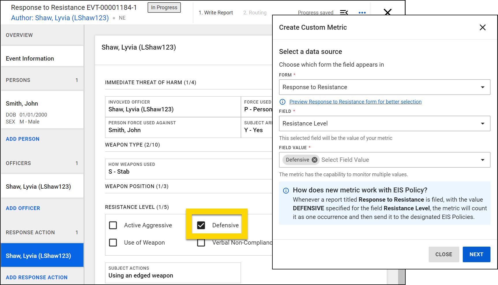Select Event Information in the sidebar
Image resolution: width=498 pixels, height=285 pixels.
pos(30,59)
